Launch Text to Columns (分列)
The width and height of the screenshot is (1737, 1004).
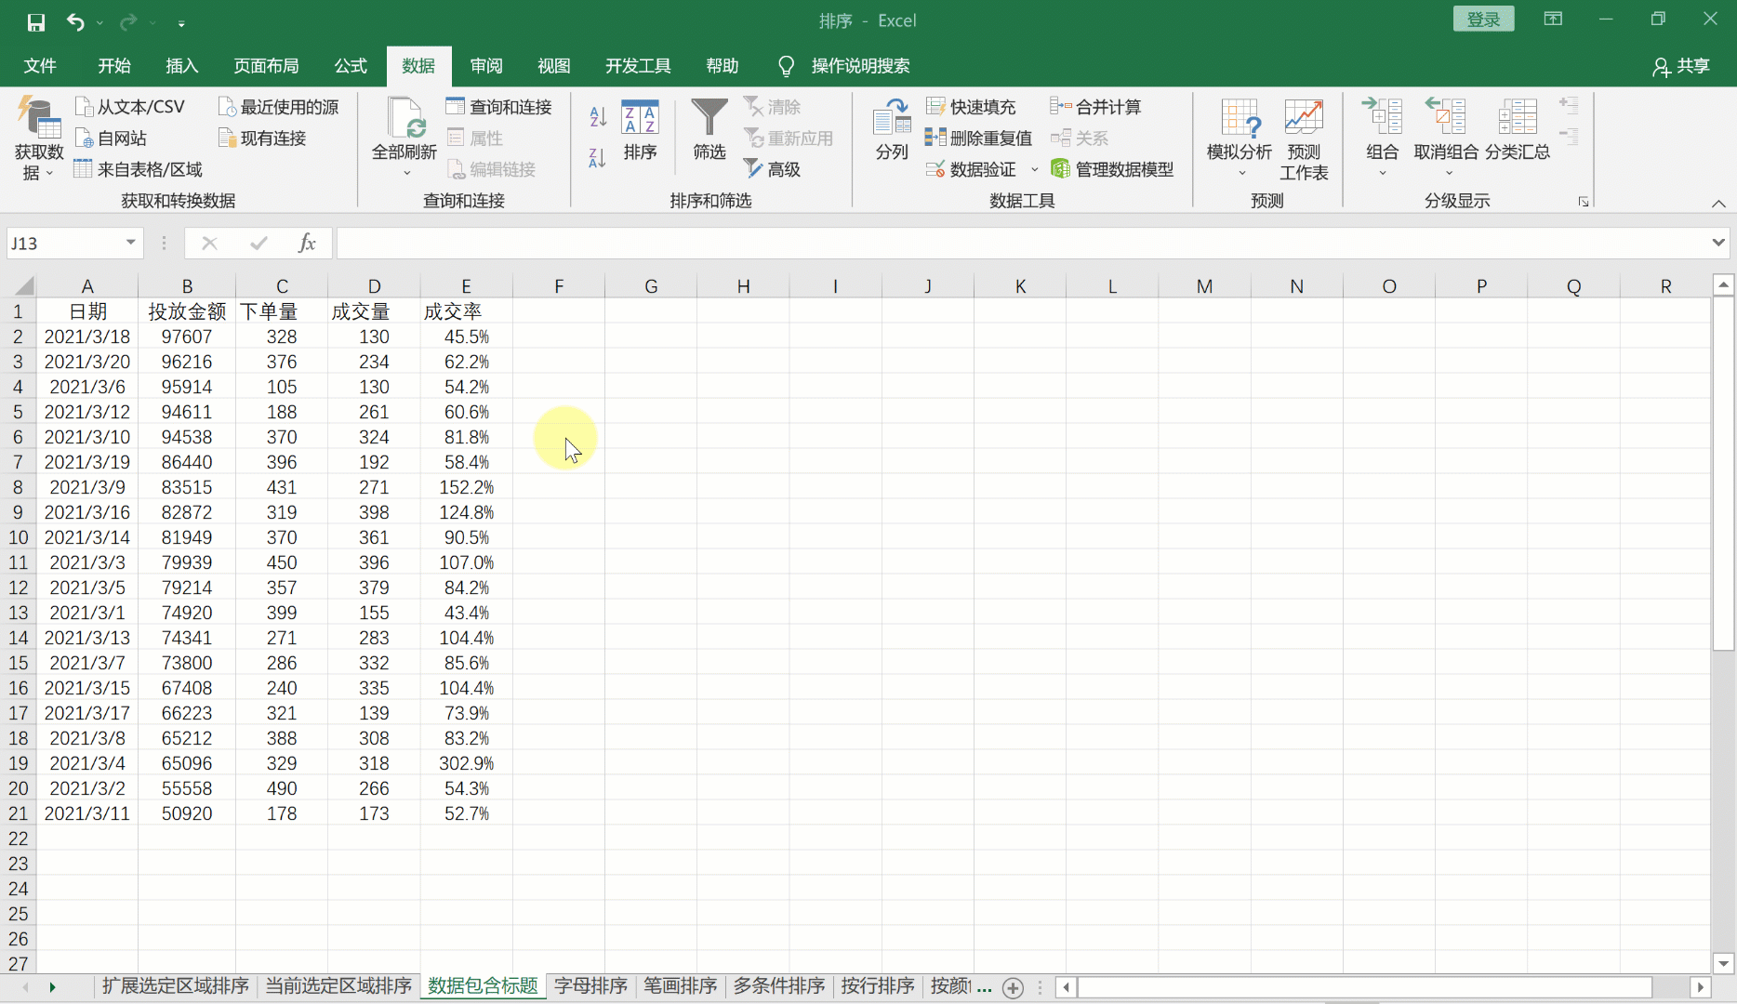point(892,130)
